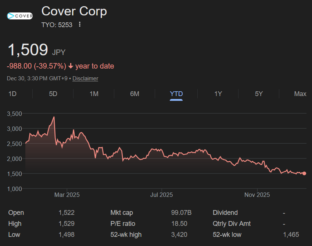This screenshot has height=246, width=312.
Task: Show the 1Y chart range
Action: (x=218, y=94)
